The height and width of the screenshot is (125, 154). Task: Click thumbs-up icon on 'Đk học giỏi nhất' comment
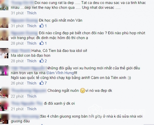(x=42, y=25)
